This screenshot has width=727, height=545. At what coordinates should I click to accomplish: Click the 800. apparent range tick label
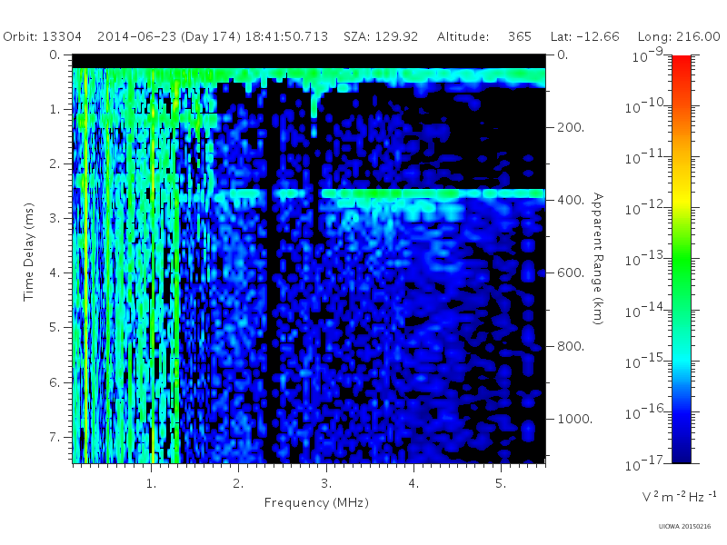click(571, 346)
